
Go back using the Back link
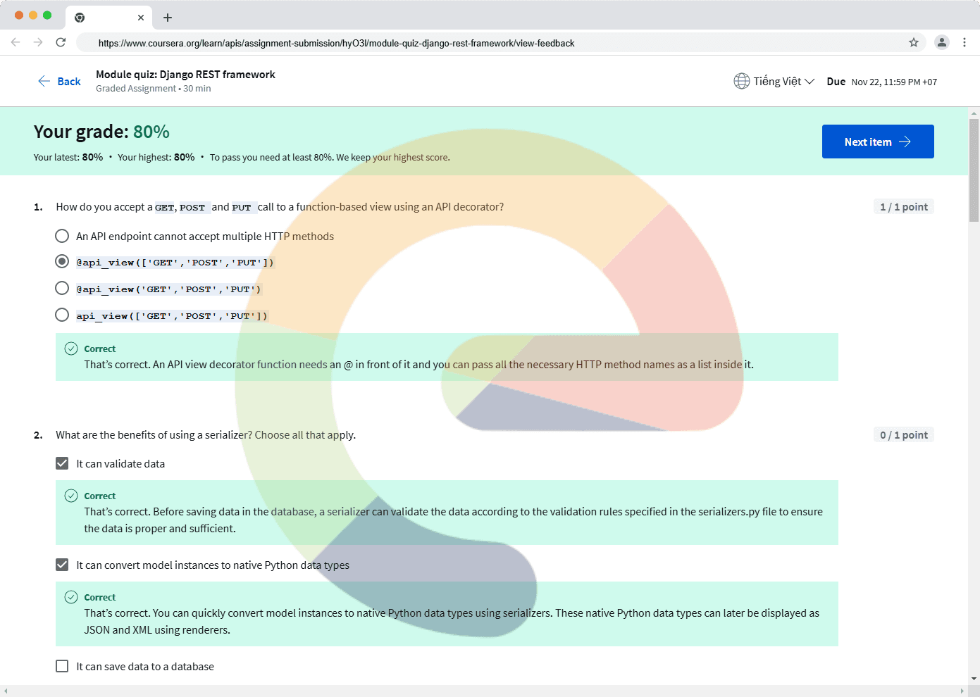point(60,82)
